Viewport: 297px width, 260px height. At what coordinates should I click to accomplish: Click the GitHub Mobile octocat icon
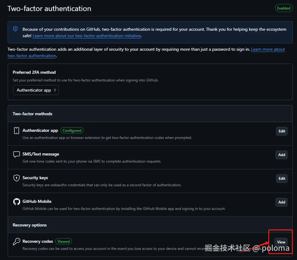[x=17, y=202]
